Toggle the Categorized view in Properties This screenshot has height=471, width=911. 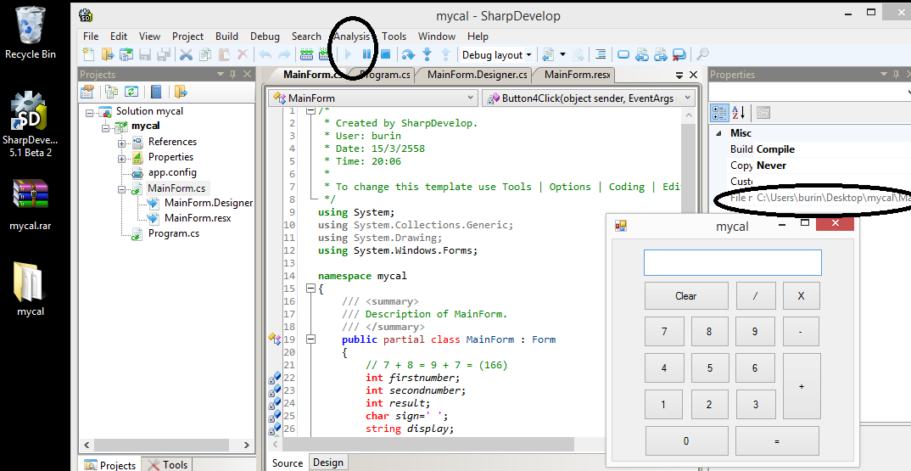tap(719, 112)
